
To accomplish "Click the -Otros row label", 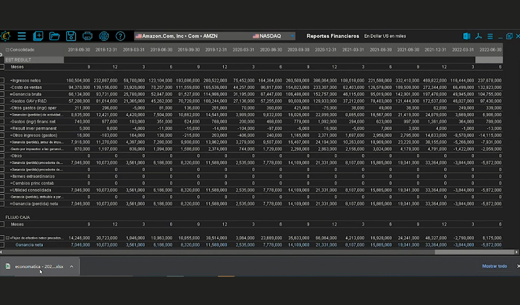I will pyautogui.click(x=16, y=156).
